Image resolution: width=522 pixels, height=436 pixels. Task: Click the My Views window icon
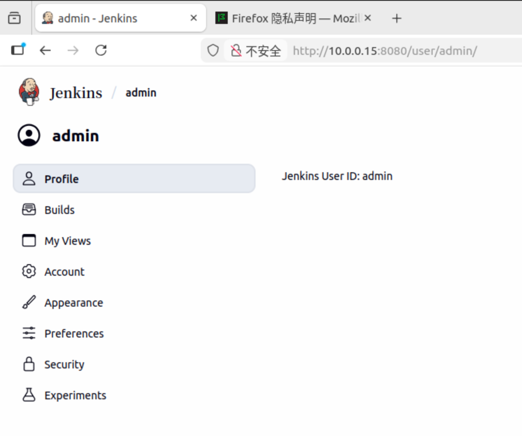pyautogui.click(x=29, y=240)
